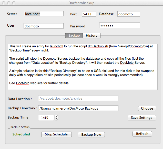Viewport: 163px width, 149px height.
Task: Click into the Database name field
Action: 129,14
